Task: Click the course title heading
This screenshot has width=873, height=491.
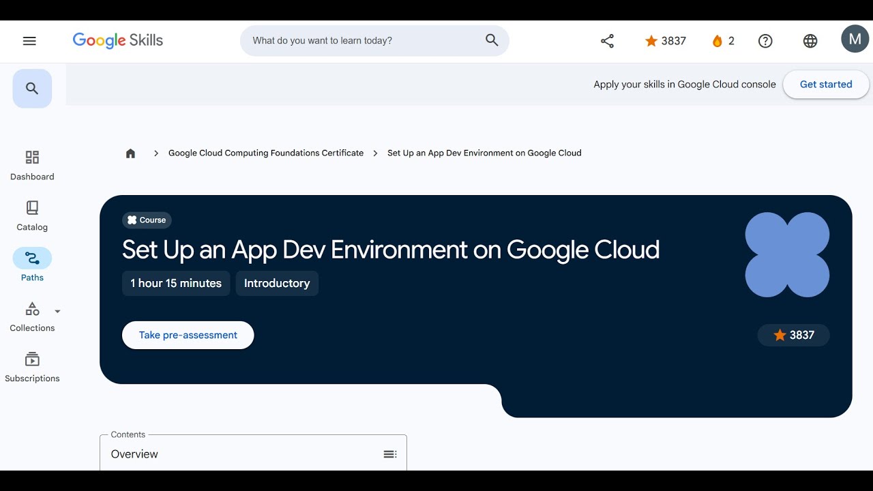Action: (x=391, y=250)
